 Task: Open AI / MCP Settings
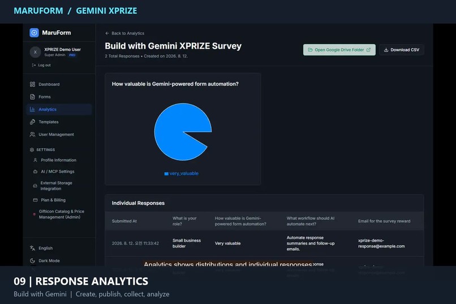(59, 172)
